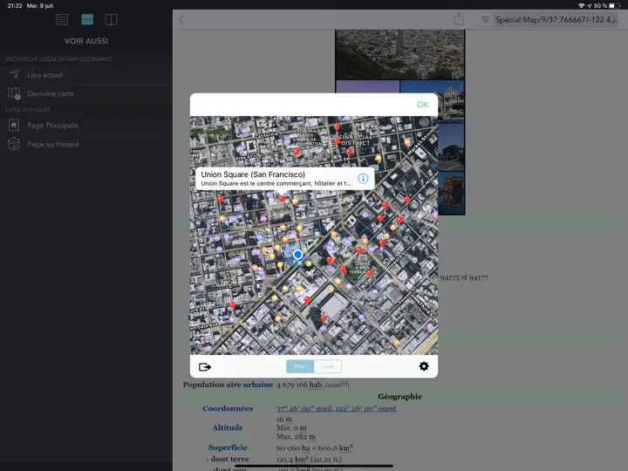
Task: Open the Altitude link
Action: coord(228,427)
